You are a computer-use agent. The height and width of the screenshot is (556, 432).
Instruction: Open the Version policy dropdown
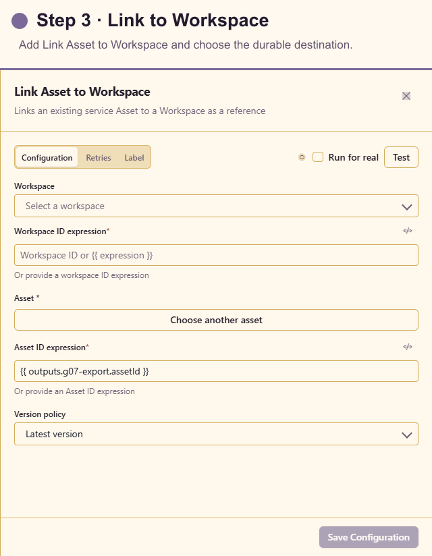(217, 434)
